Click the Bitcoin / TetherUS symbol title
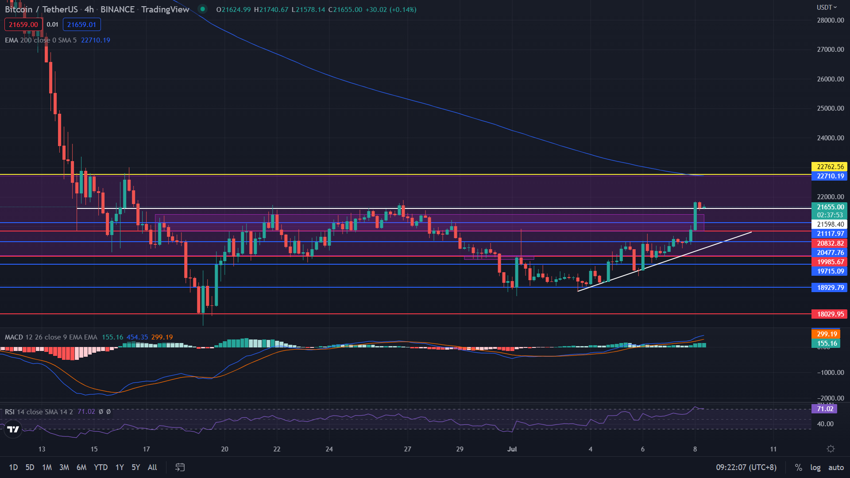Viewport: 850px width, 478px height. pos(41,9)
